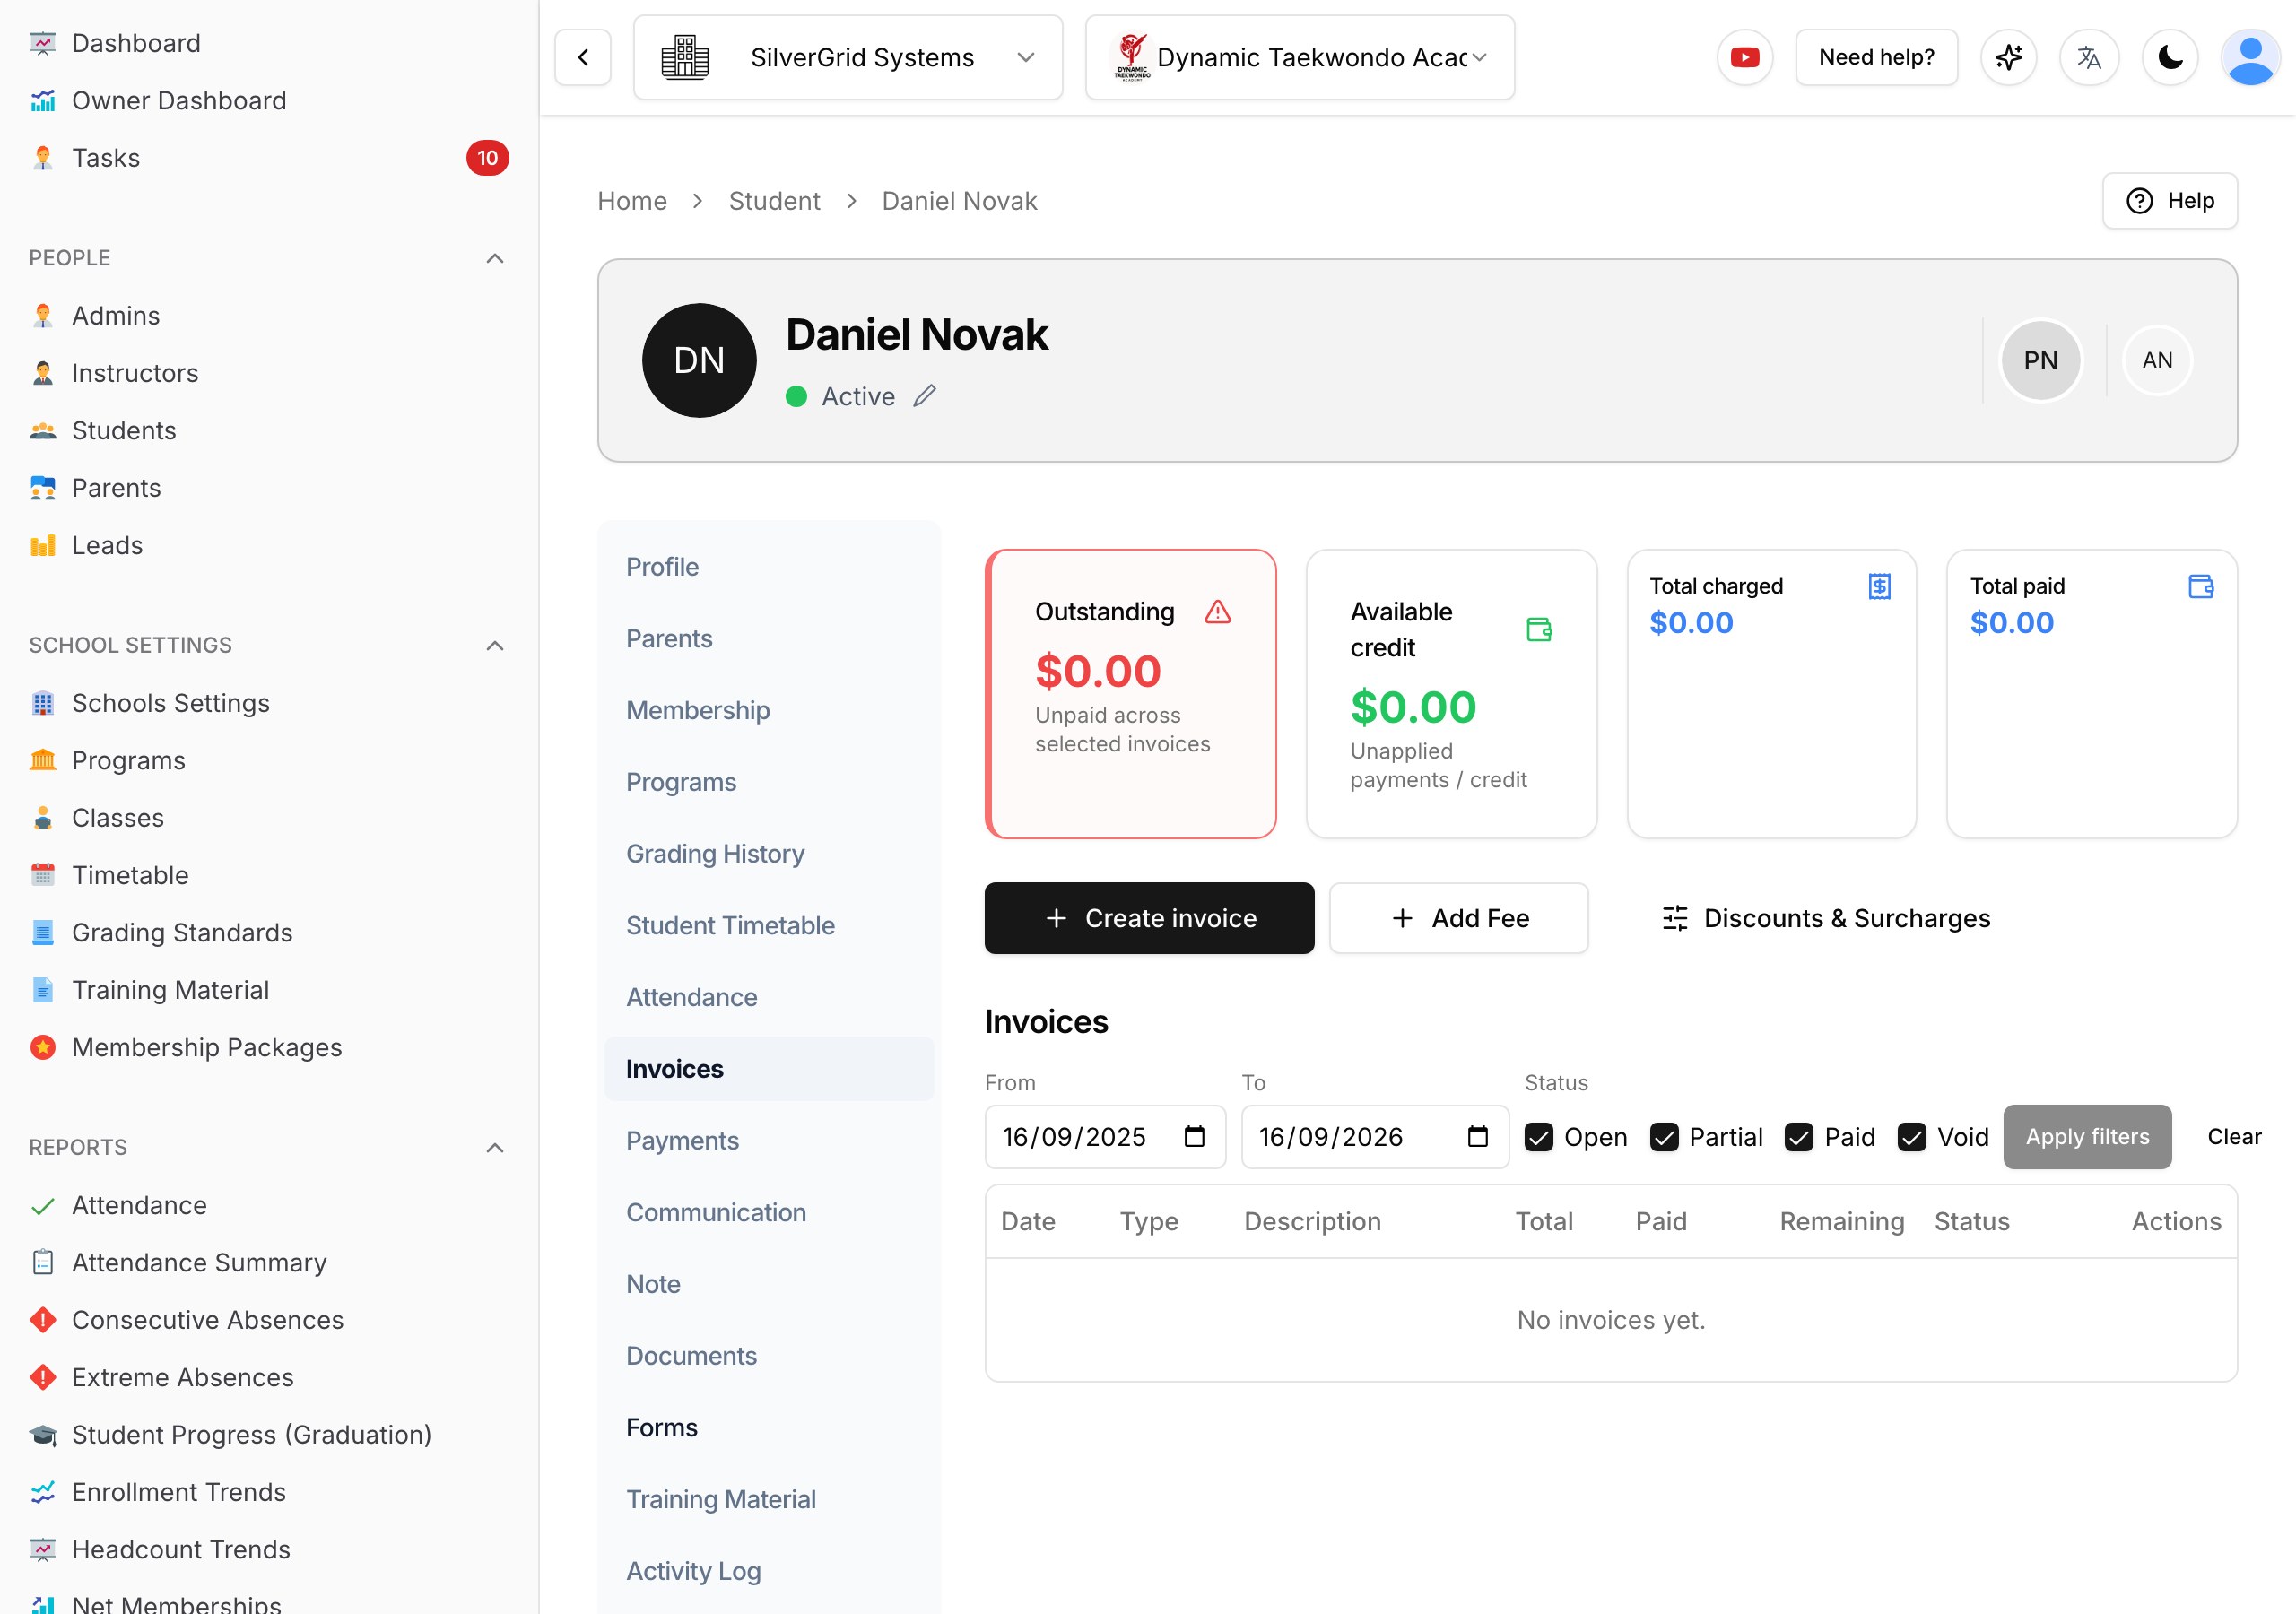Click the To date field
Screen dimensions: 2296x1614
1375,1137
